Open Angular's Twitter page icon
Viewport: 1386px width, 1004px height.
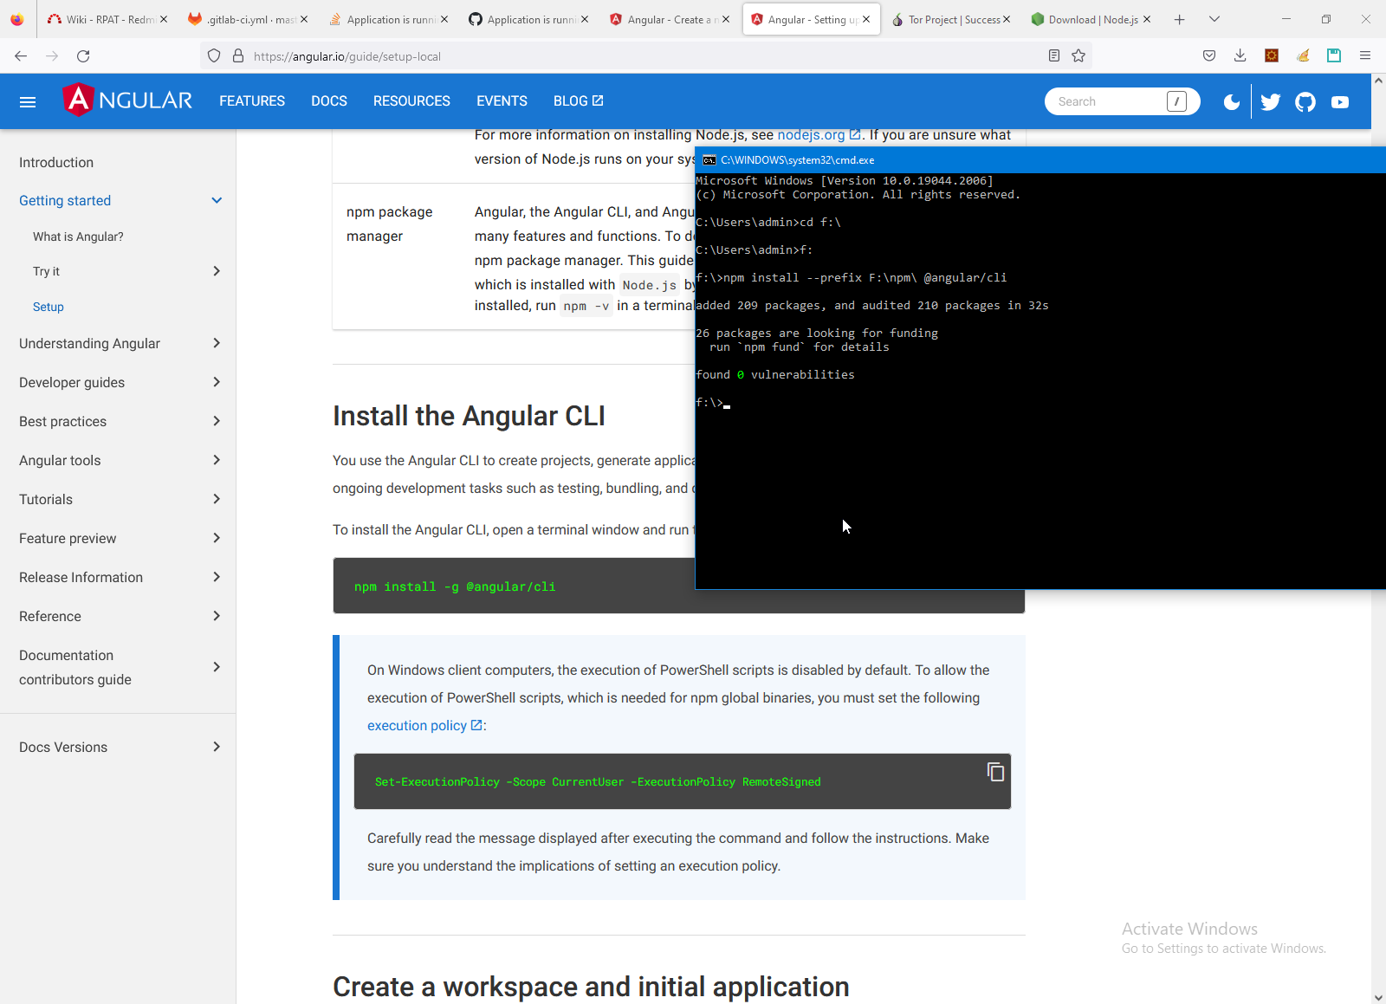coord(1271,102)
